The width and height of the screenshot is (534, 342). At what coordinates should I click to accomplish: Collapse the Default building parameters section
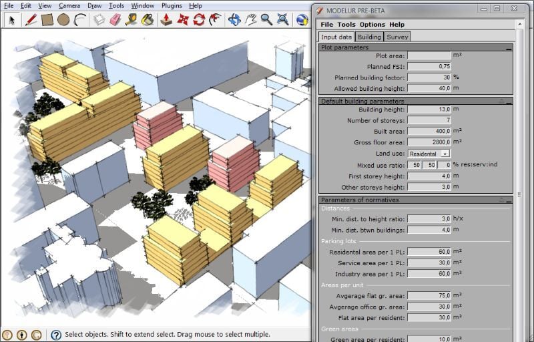pyautogui.click(x=509, y=102)
